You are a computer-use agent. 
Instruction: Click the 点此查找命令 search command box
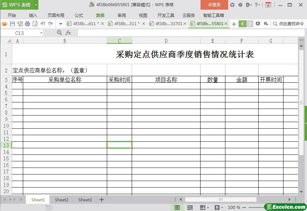288,24
